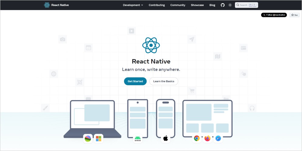Viewport: 302px width, 151px height.
Task: Click the paintbrush background icon
Action: pyautogui.click(x=45, y=108)
